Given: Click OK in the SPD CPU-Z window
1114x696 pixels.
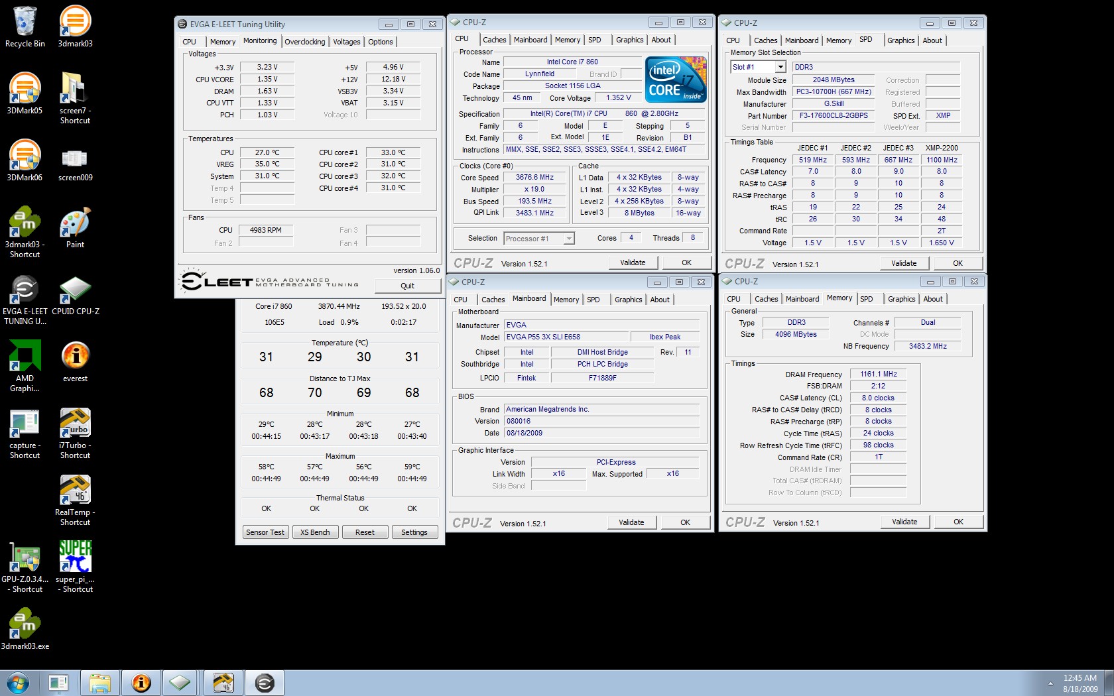Looking at the screenshot, I should click(x=958, y=263).
